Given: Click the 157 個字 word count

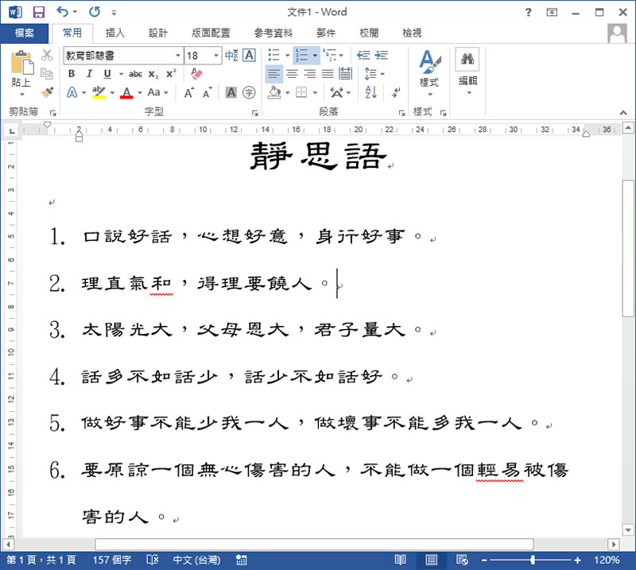Looking at the screenshot, I should (112, 560).
